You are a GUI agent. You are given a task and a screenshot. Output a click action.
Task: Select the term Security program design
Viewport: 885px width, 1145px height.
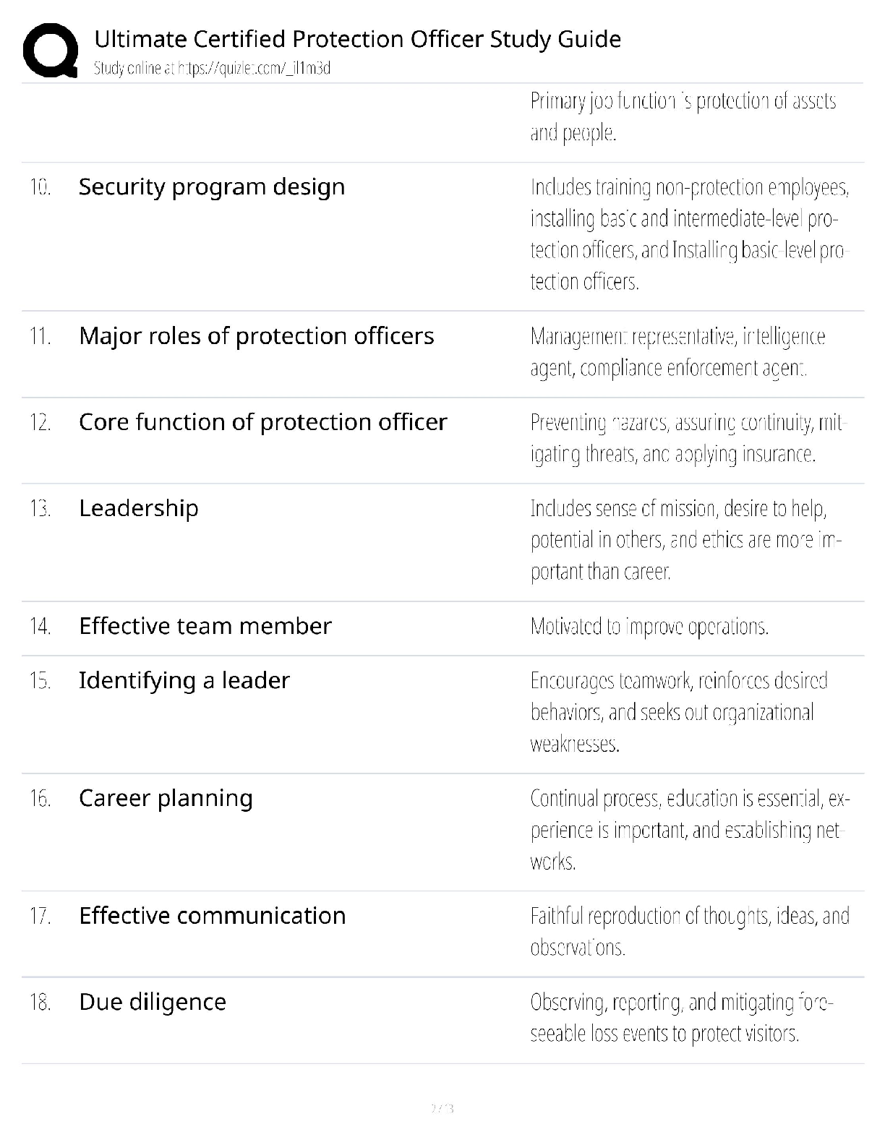click(212, 187)
